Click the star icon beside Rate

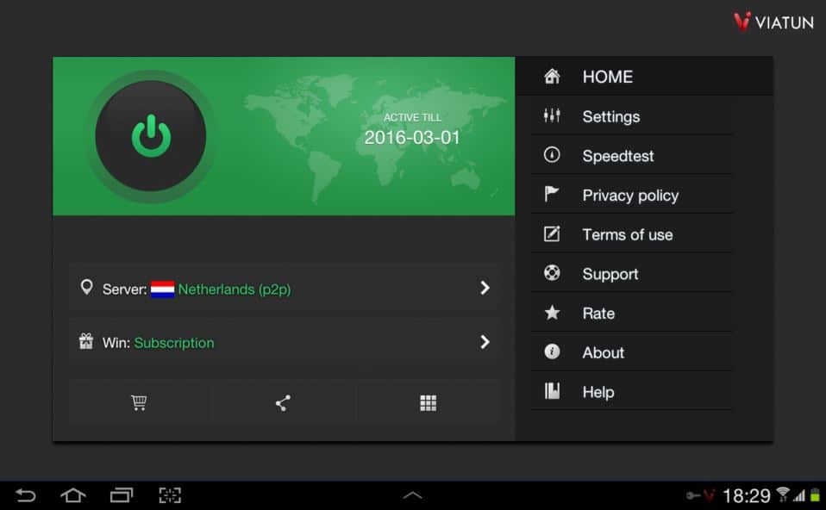[552, 312]
